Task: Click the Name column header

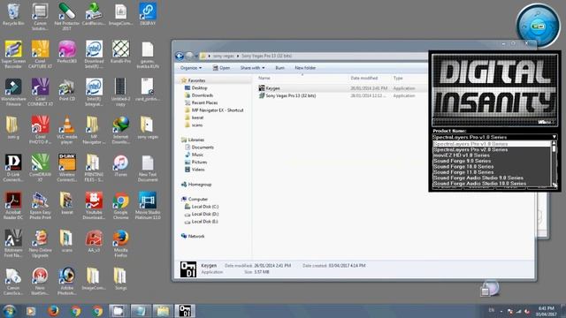Action: coord(264,78)
